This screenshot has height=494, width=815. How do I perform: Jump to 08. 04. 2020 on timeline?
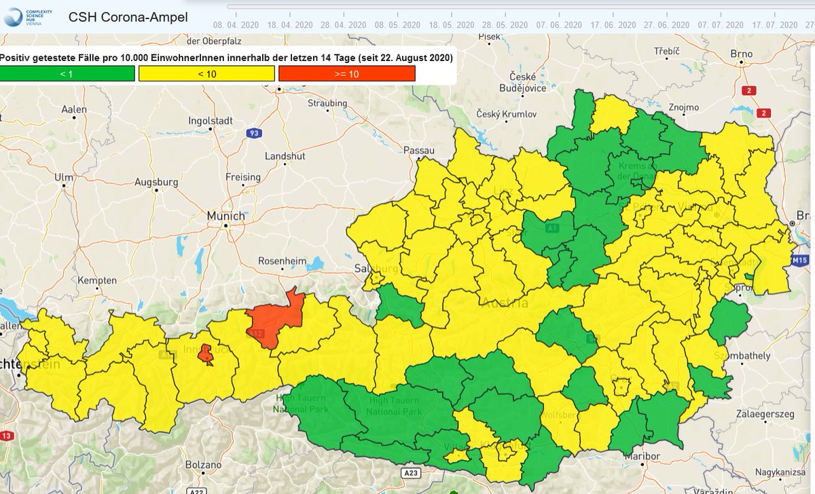235,24
